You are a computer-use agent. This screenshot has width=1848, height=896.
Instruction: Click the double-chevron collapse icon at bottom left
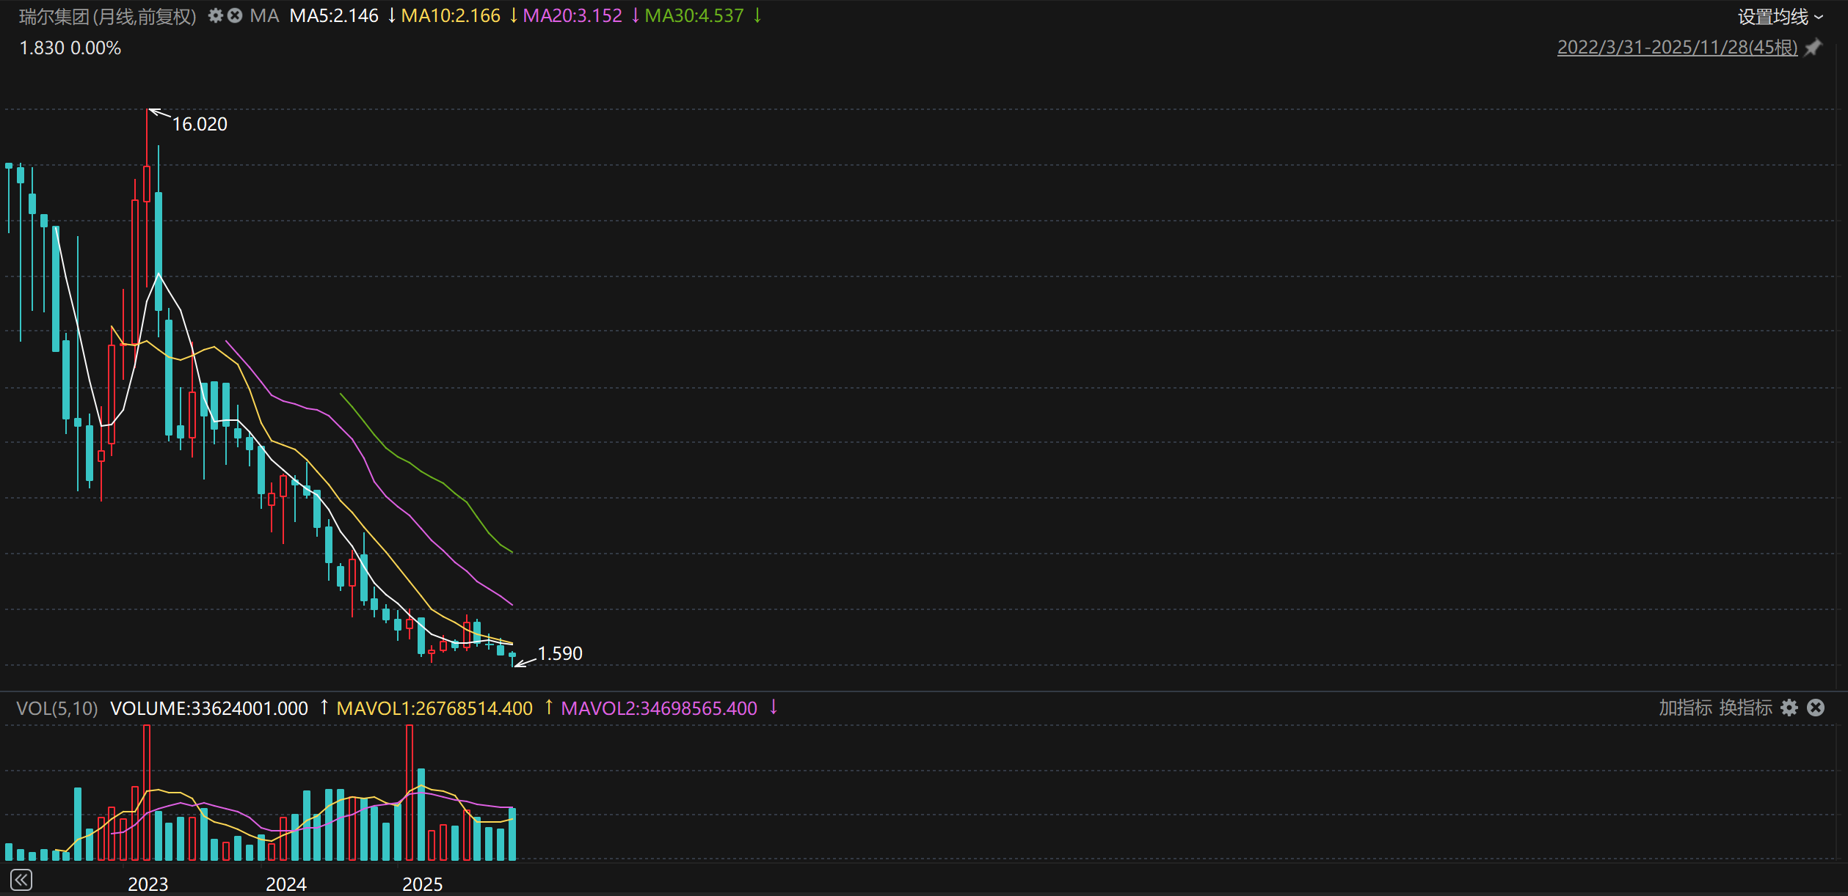[21, 879]
